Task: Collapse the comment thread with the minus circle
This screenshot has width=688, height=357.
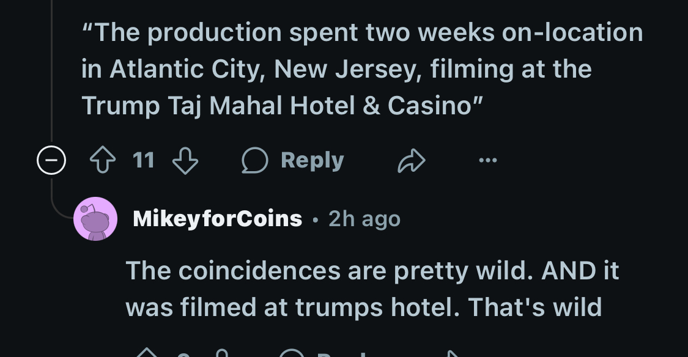Action: pos(51,160)
